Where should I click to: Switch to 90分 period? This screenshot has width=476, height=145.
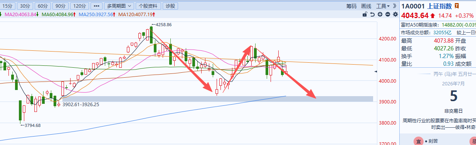tap(60, 6)
